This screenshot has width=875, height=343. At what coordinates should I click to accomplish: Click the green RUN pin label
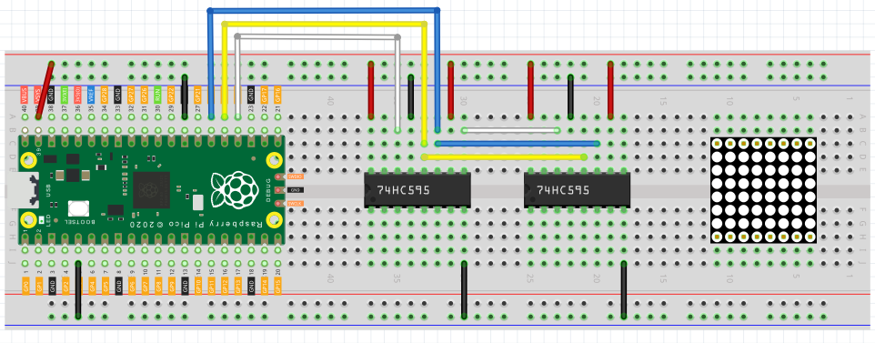click(x=158, y=95)
